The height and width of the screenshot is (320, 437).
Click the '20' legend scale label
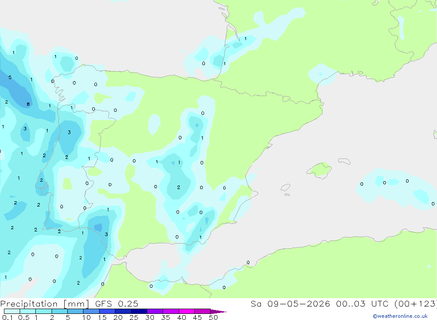pos(118,317)
